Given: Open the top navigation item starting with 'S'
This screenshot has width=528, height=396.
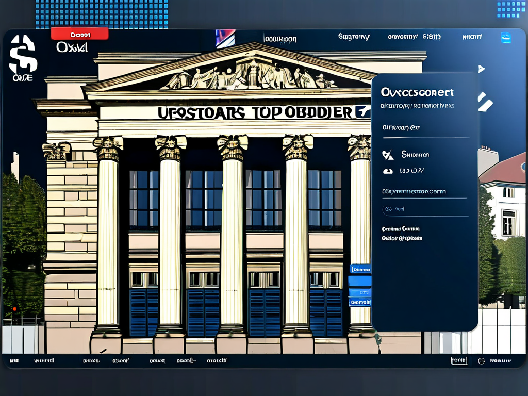Looking at the screenshot, I should tap(354, 37).
